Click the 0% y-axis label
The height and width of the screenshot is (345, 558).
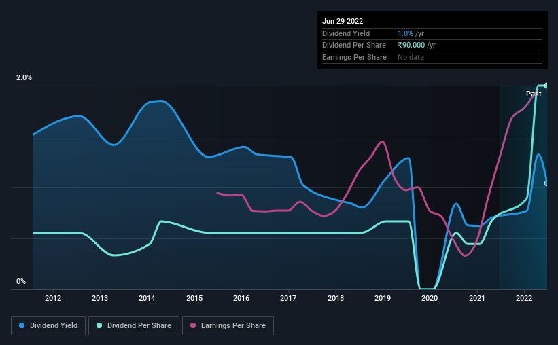coord(21,281)
